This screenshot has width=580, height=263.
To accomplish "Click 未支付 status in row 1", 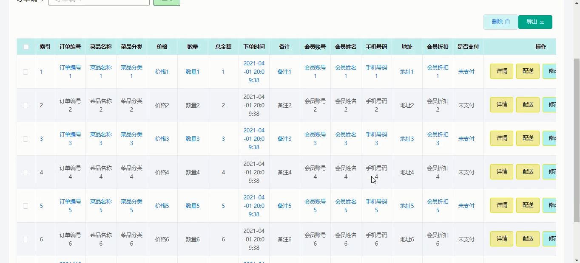I will point(466,72).
